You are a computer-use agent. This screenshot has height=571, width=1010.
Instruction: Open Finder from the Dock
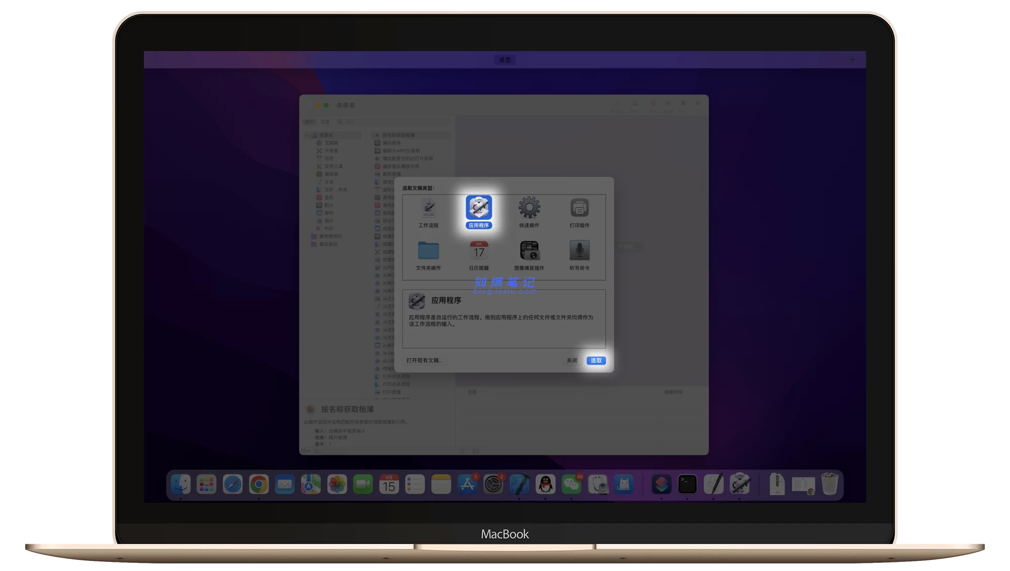[180, 485]
